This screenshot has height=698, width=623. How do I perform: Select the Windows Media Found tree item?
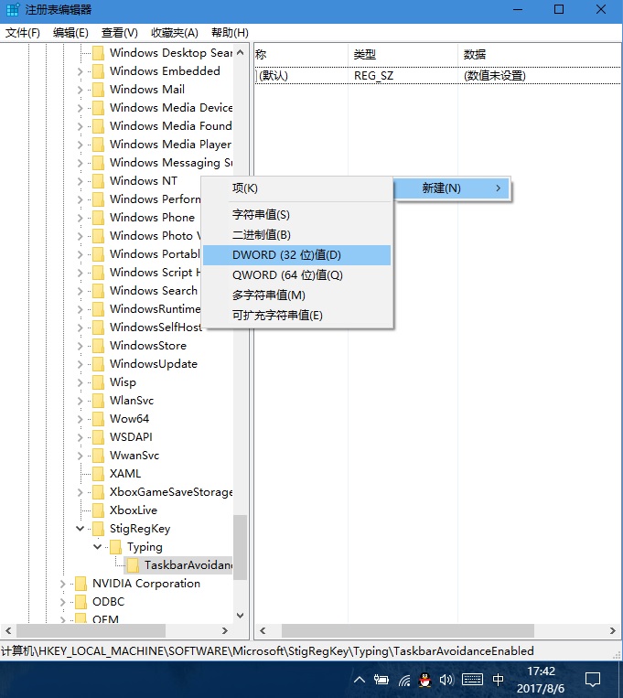tap(171, 126)
